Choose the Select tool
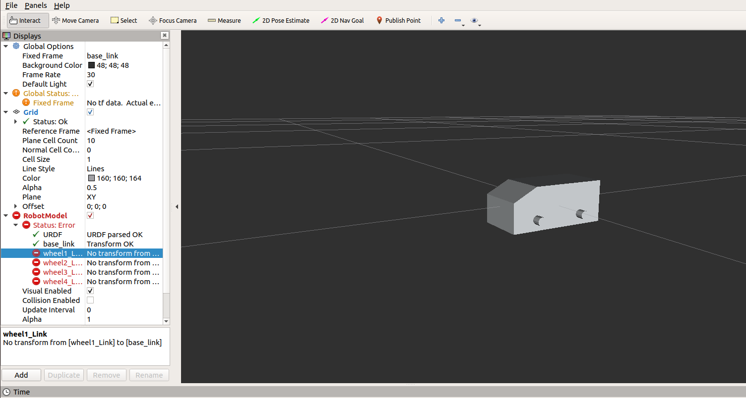The width and height of the screenshot is (746, 398). coord(124,20)
